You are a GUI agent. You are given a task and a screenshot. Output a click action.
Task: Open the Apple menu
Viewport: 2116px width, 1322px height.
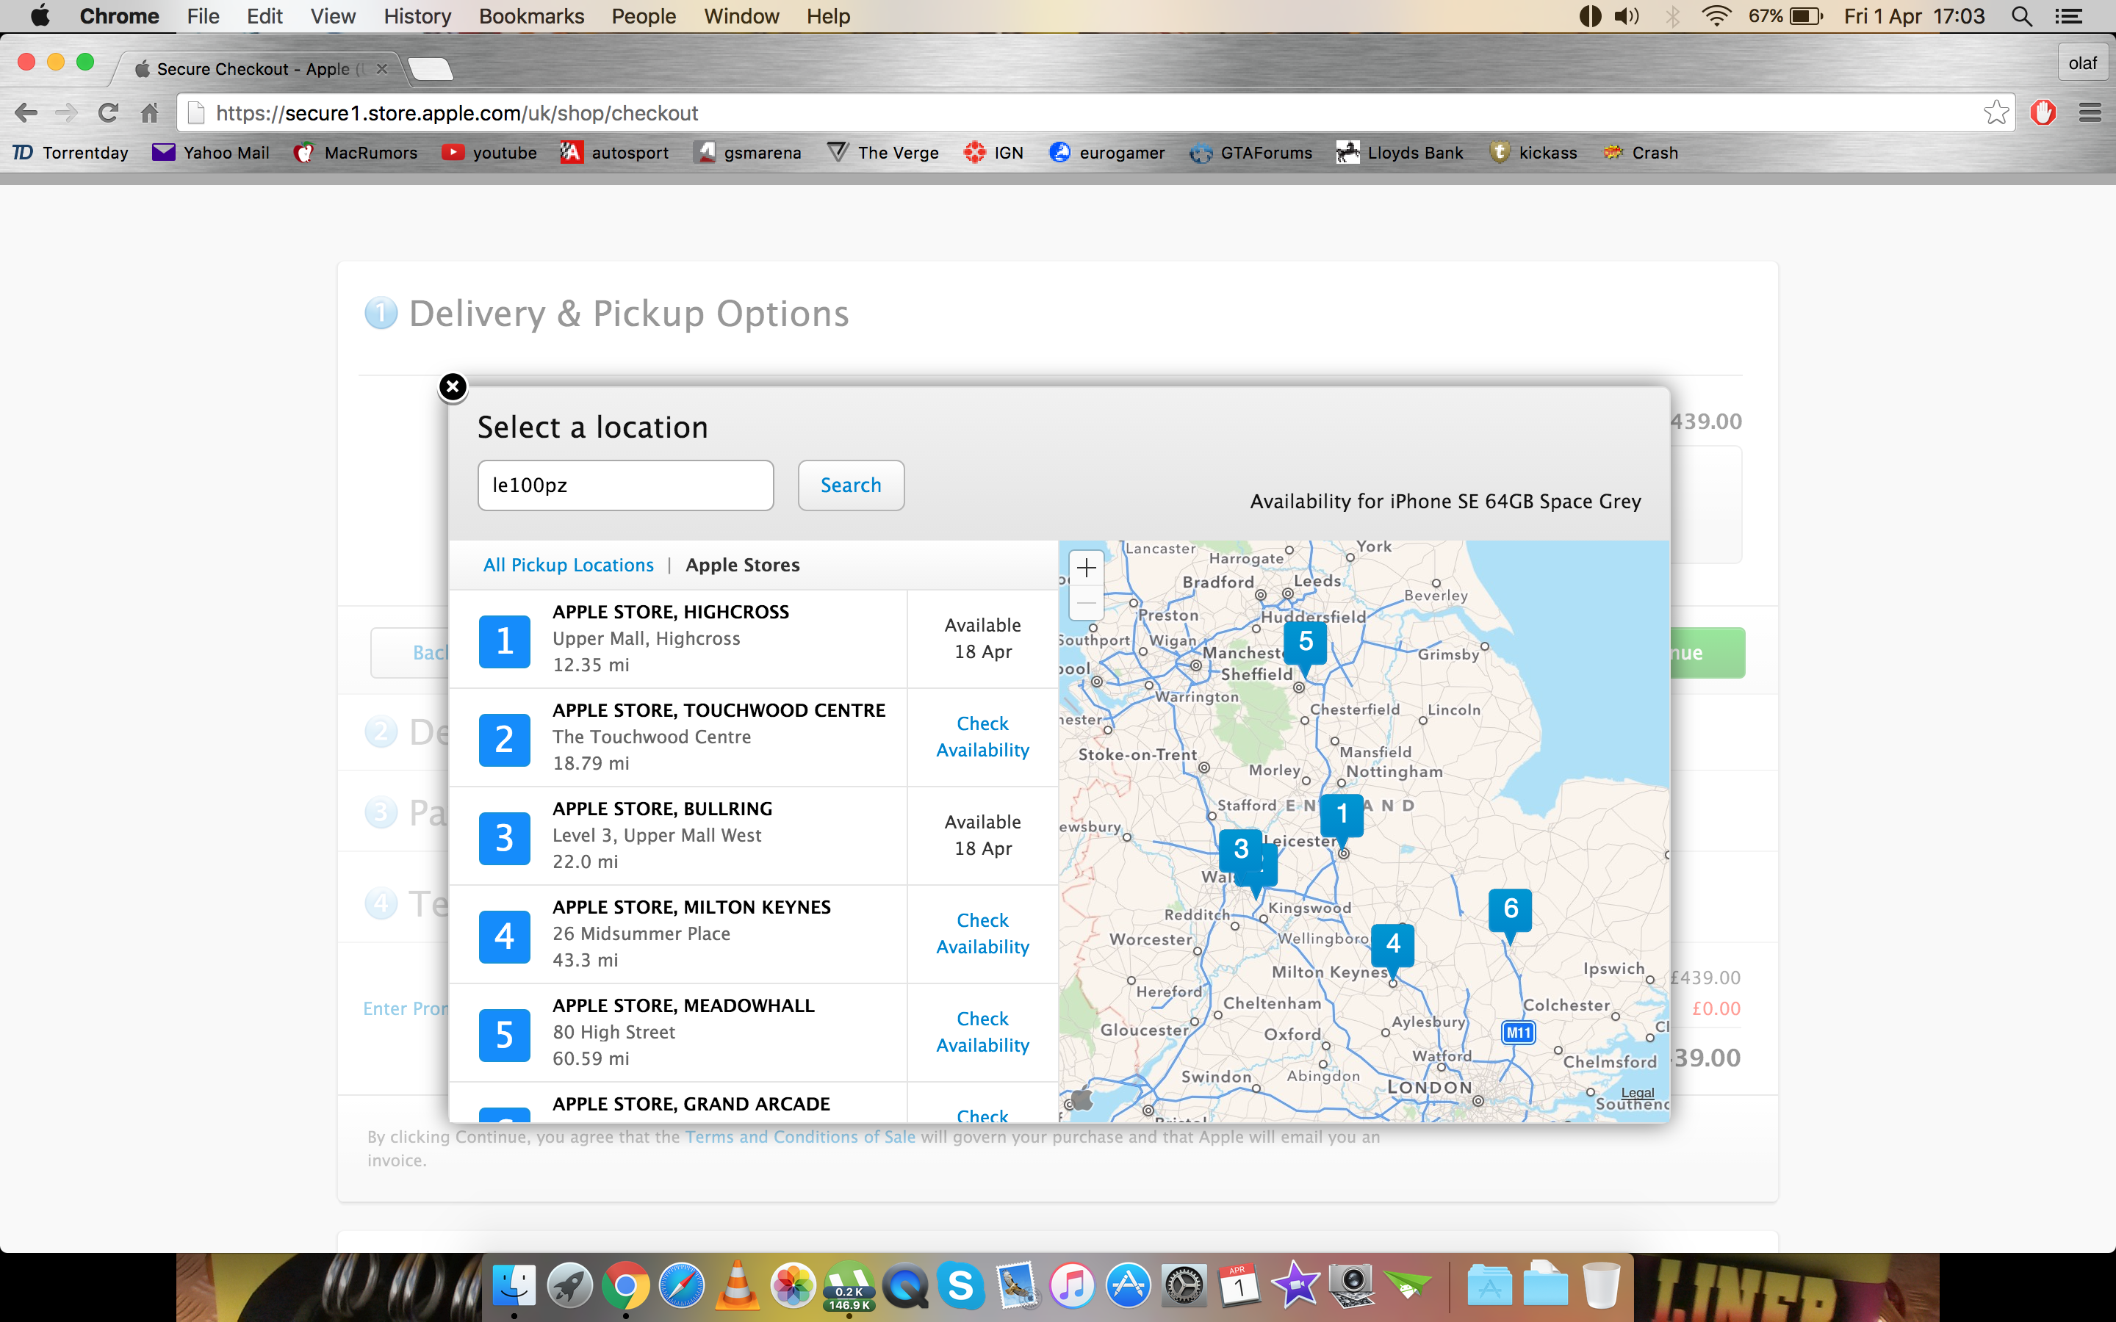[40, 15]
